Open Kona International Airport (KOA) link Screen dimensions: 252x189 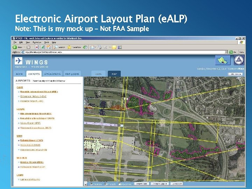[x=37, y=118]
